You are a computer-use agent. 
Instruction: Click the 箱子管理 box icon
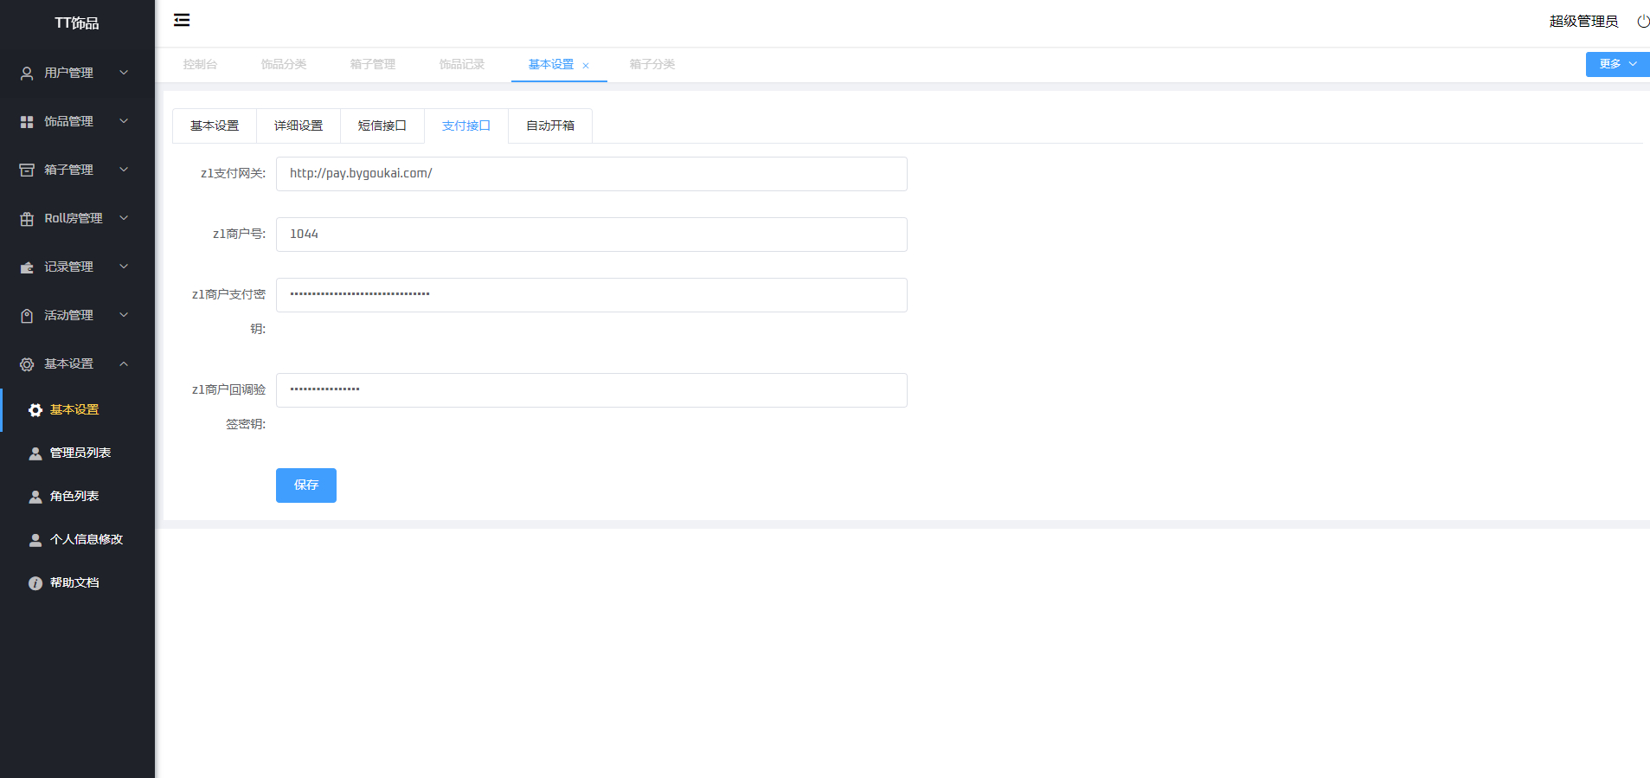point(27,170)
